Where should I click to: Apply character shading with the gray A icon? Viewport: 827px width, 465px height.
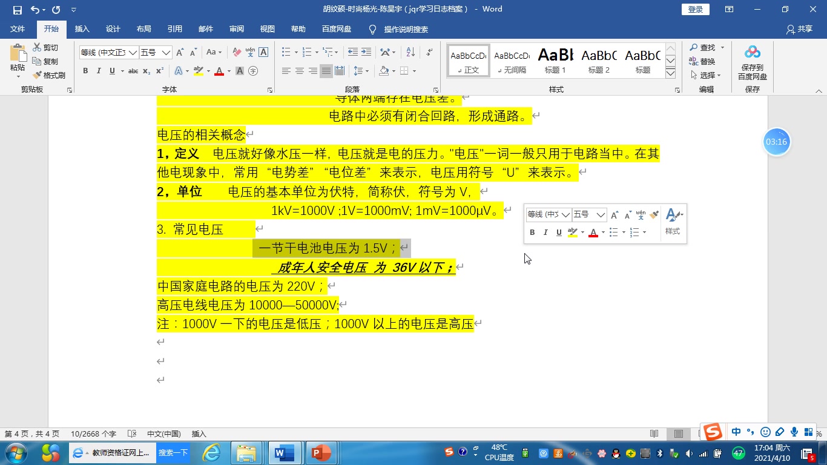(x=240, y=71)
